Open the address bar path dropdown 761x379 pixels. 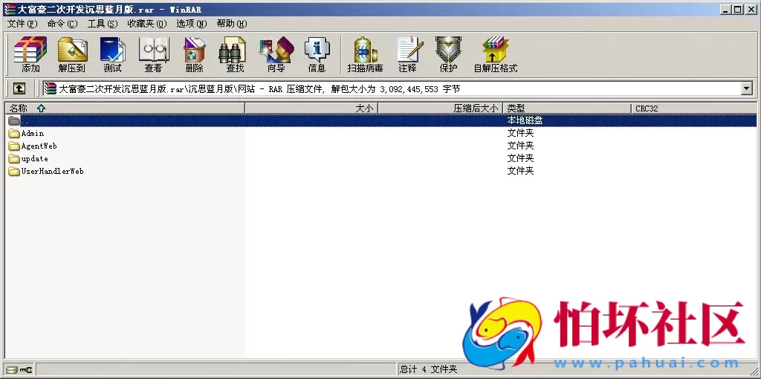pyautogui.click(x=746, y=88)
